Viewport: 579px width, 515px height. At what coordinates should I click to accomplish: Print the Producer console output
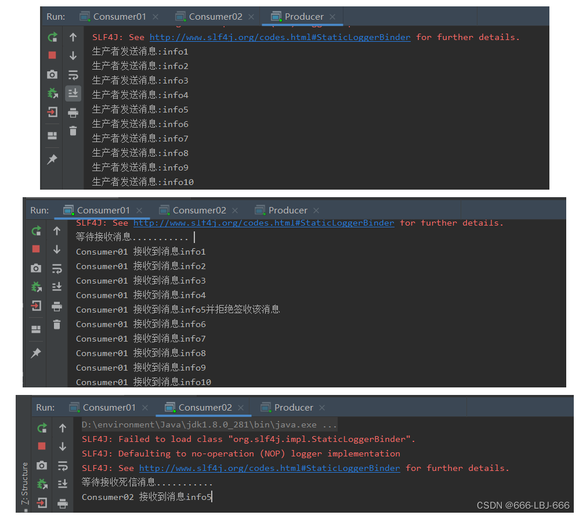[x=73, y=113]
